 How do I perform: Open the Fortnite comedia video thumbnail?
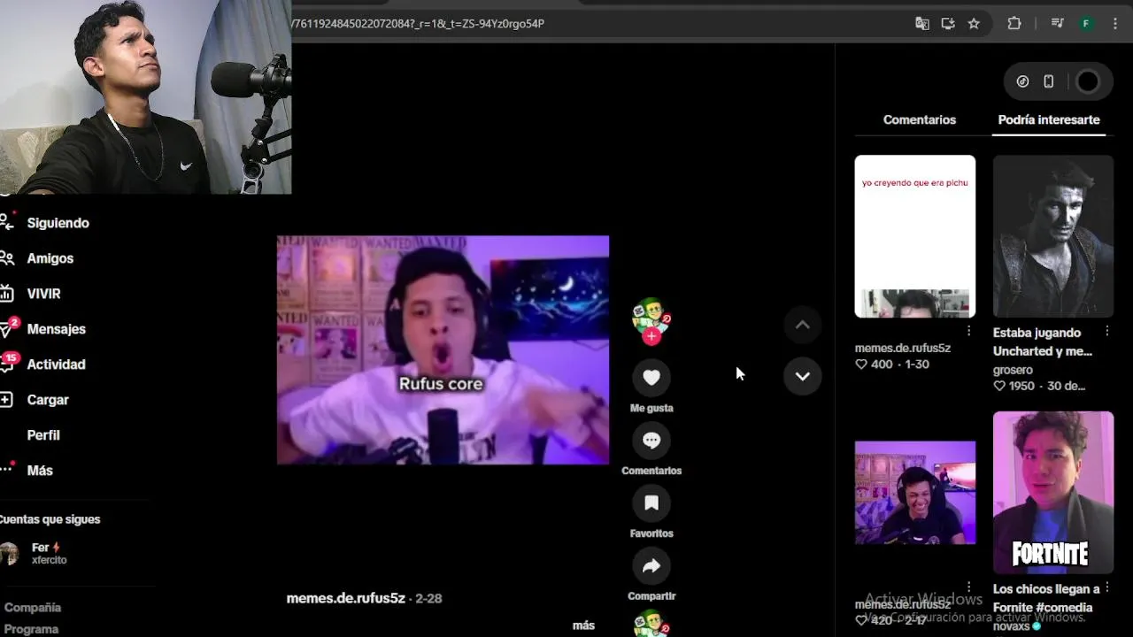(1053, 492)
